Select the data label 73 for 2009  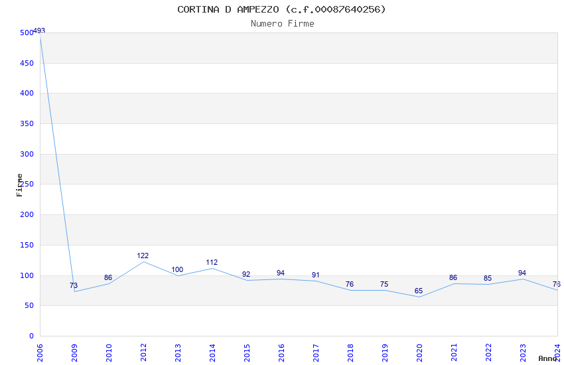click(74, 285)
